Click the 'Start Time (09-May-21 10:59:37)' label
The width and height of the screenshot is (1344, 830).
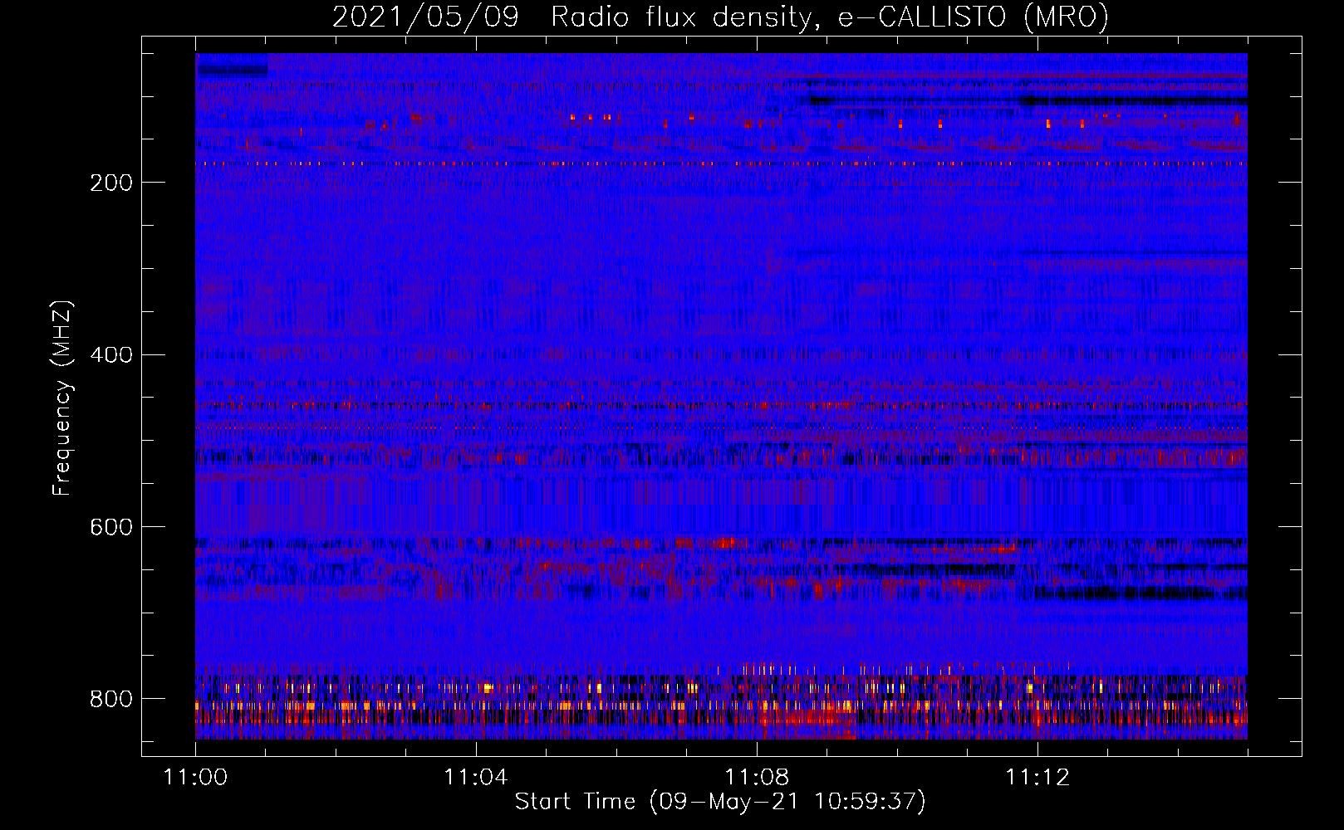(720, 802)
